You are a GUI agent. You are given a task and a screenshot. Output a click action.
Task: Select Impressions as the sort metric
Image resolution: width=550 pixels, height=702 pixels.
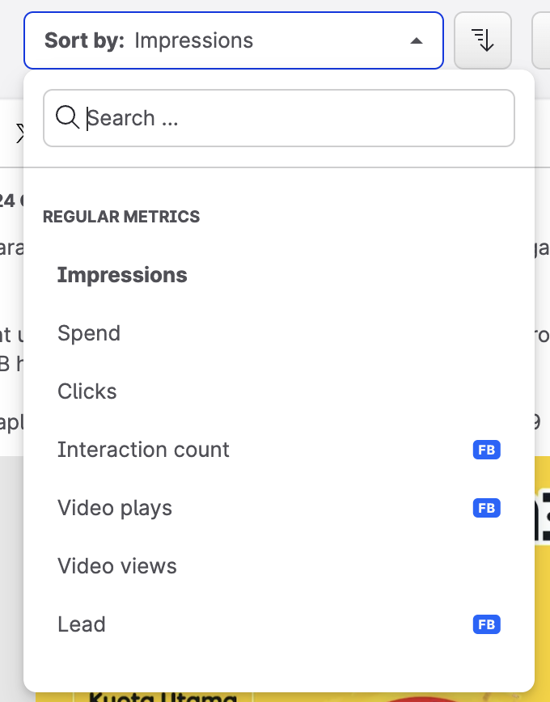(x=122, y=275)
